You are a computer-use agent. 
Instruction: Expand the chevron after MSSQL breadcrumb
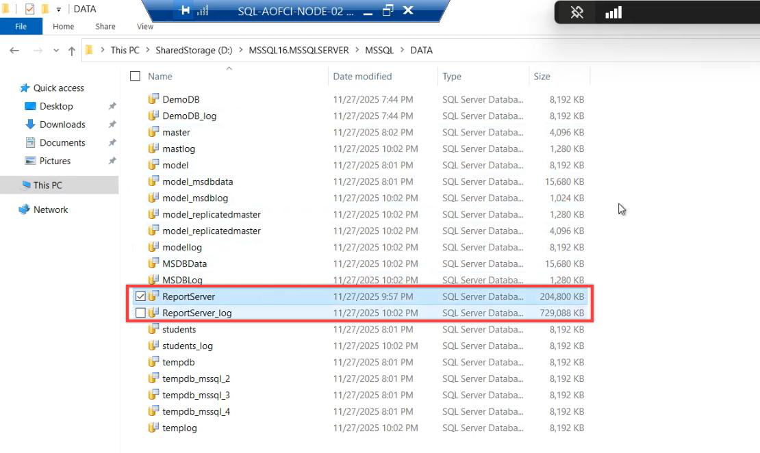pyautogui.click(x=403, y=50)
